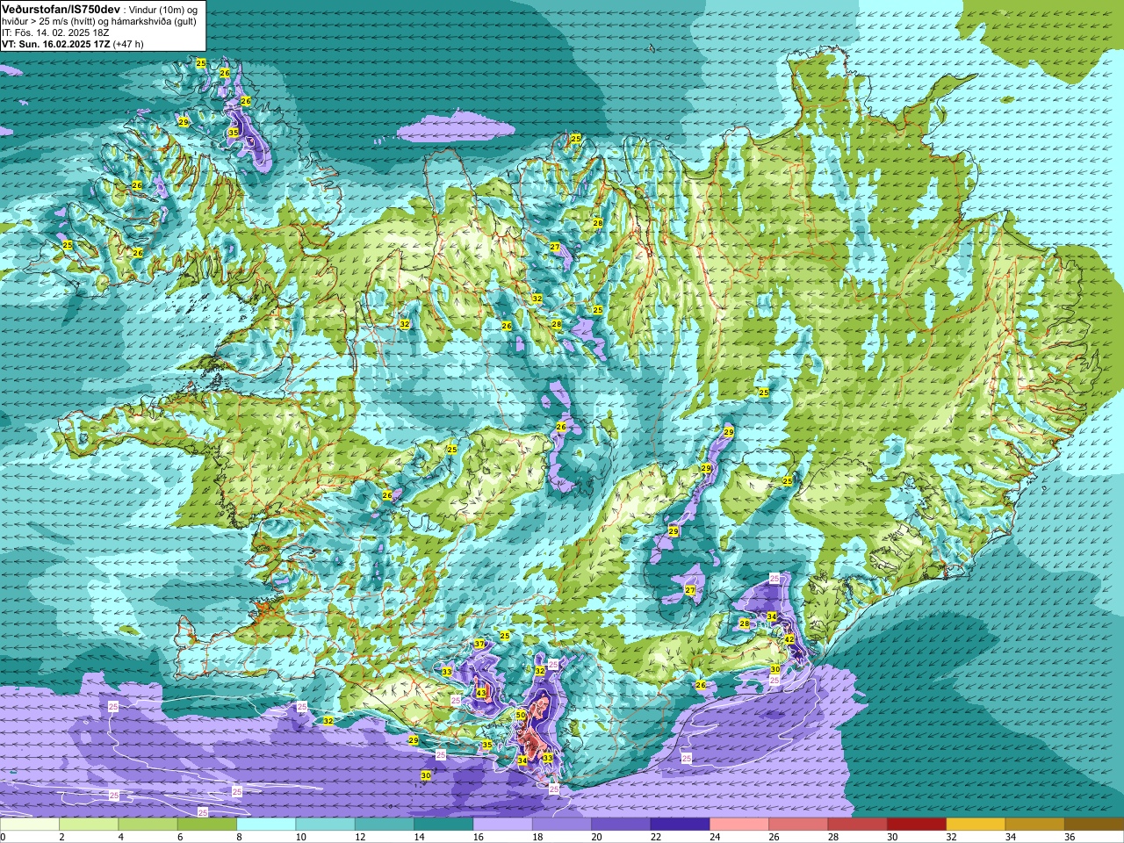Click the 'Vindur (10m) og' heading text
The height and width of the screenshot is (843, 1124).
click(163, 9)
